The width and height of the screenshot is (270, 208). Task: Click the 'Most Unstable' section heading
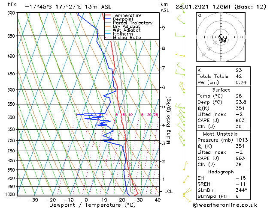(220, 134)
